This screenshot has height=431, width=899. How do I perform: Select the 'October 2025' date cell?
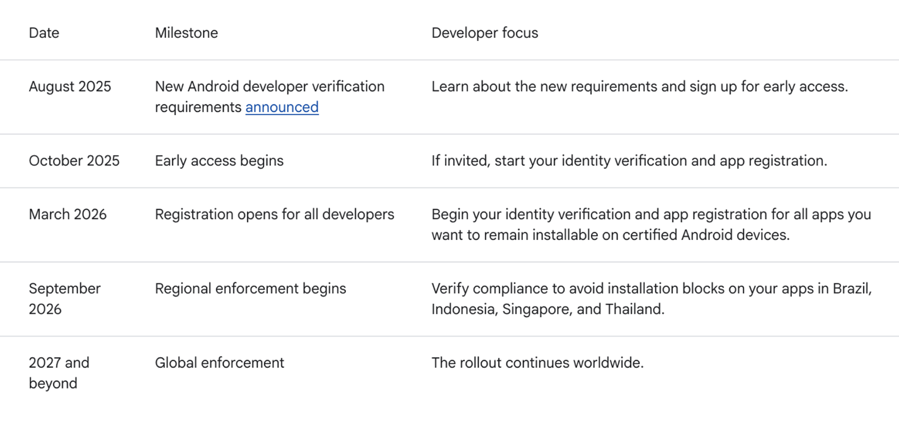tap(74, 161)
